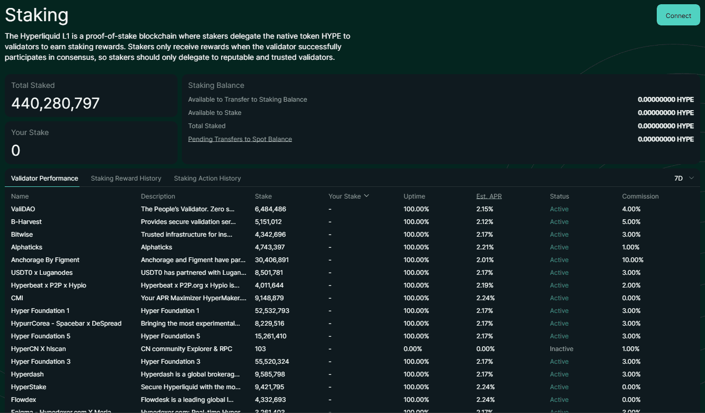705x413 pixels.
Task: Select the Alphaticks validator name
Action: pyautogui.click(x=27, y=247)
